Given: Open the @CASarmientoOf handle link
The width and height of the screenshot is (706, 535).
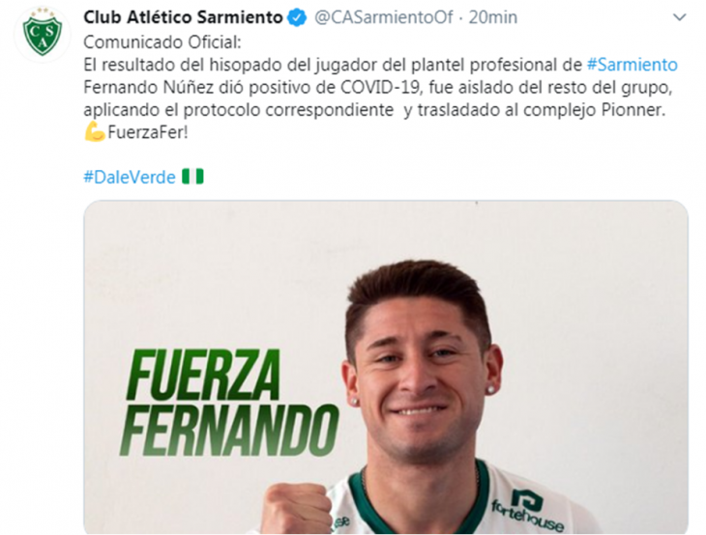Looking at the screenshot, I should point(384,17).
